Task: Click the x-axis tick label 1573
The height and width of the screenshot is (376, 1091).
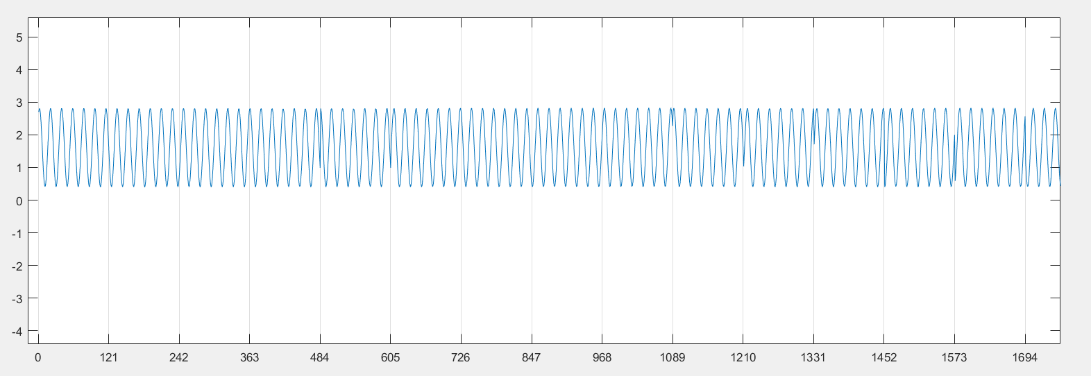Action: point(954,358)
